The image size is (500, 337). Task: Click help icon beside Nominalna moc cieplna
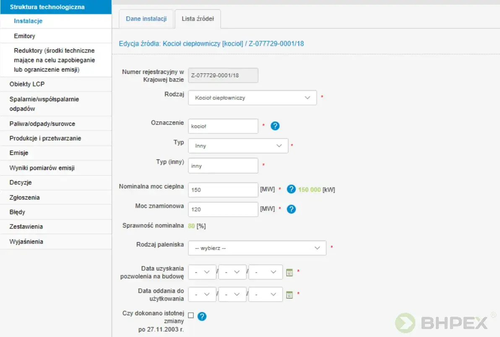pyautogui.click(x=291, y=190)
